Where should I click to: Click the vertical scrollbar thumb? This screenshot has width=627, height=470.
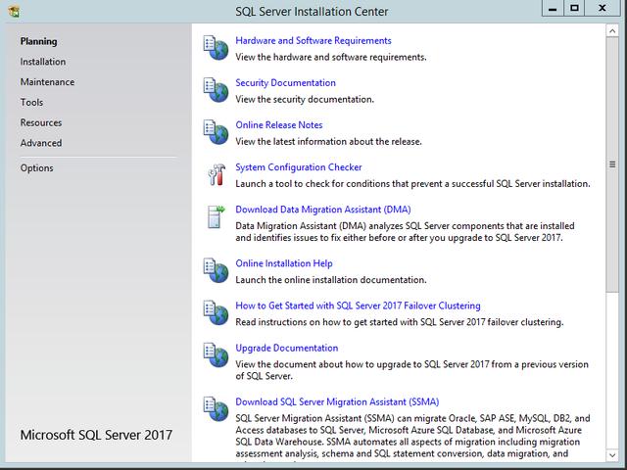pos(612,164)
